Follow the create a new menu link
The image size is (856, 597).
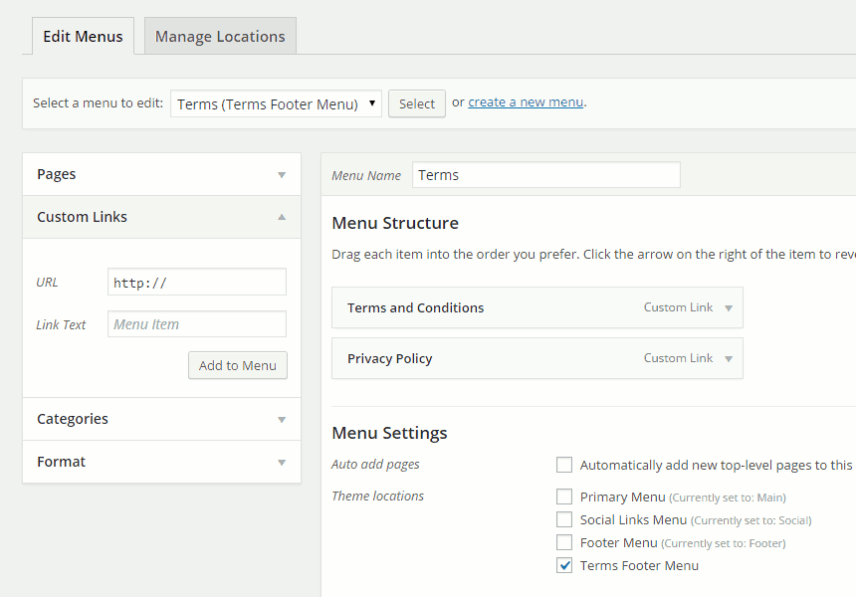tap(526, 102)
